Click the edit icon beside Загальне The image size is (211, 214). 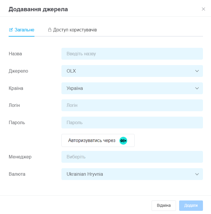click(x=11, y=30)
